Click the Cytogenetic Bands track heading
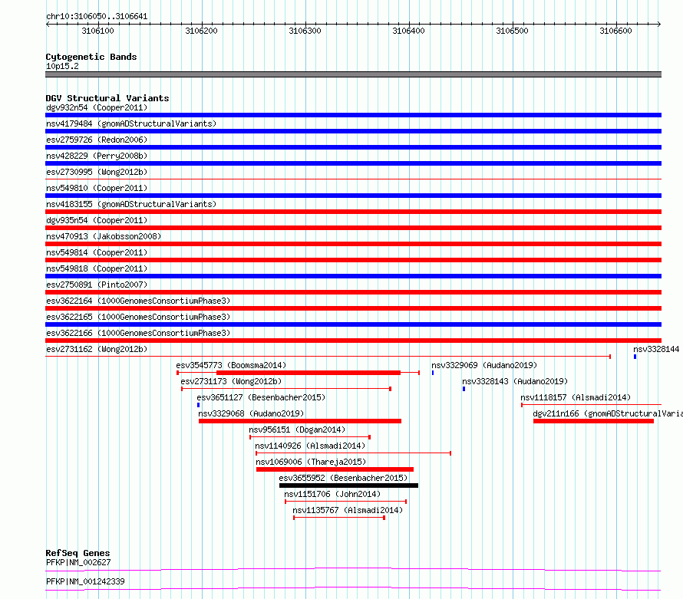 pos(91,57)
